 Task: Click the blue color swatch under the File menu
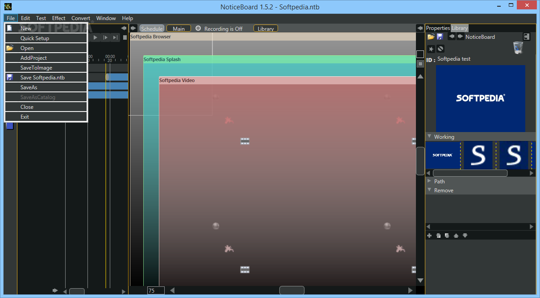pyautogui.click(x=10, y=126)
